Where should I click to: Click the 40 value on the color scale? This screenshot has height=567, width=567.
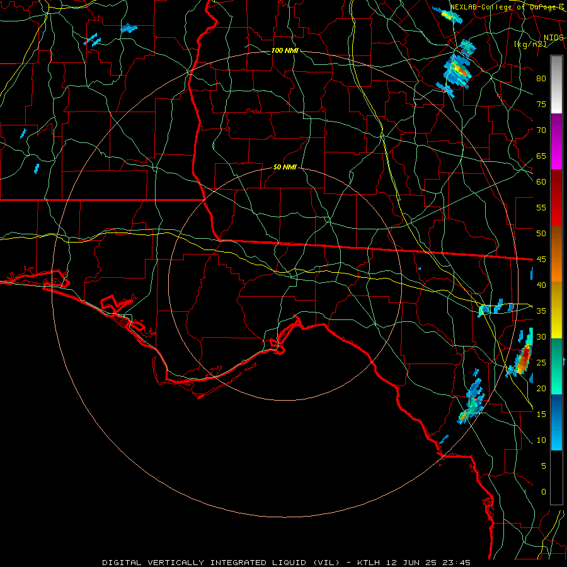(x=541, y=285)
